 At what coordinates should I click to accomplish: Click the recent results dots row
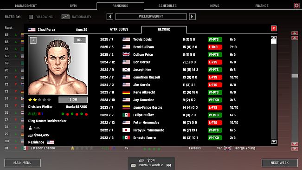tap(75, 114)
